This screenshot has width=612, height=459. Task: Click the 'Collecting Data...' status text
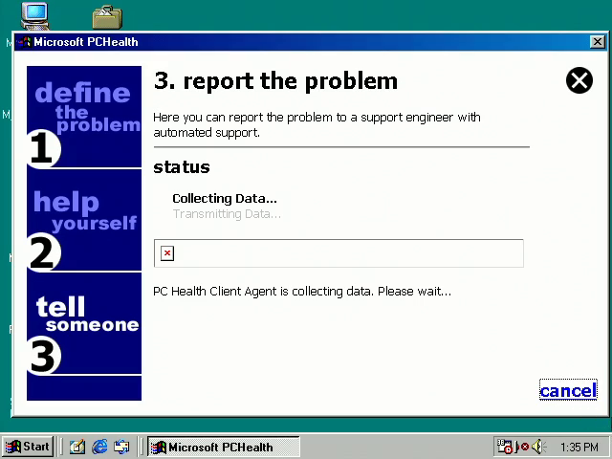click(x=225, y=199)
